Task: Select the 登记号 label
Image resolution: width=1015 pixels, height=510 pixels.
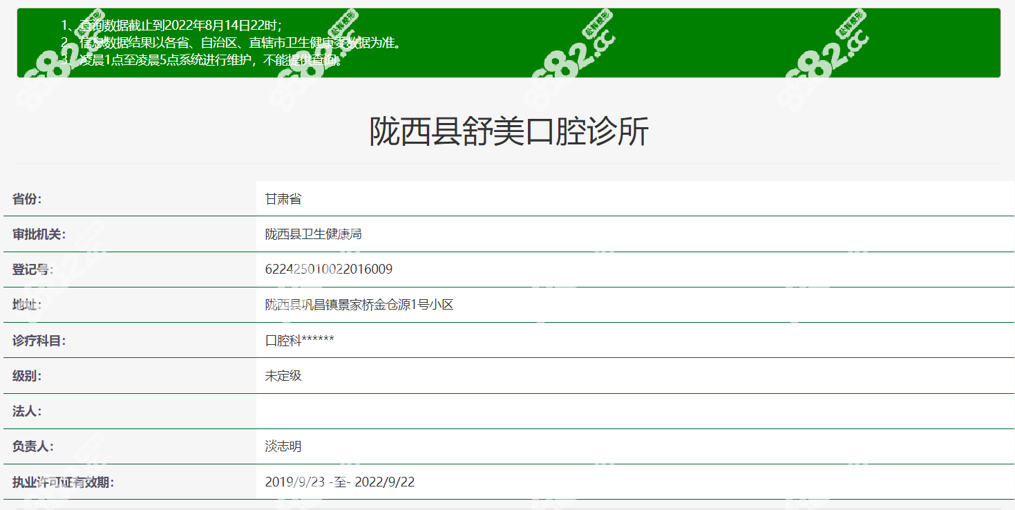Action: pos(33,270)
